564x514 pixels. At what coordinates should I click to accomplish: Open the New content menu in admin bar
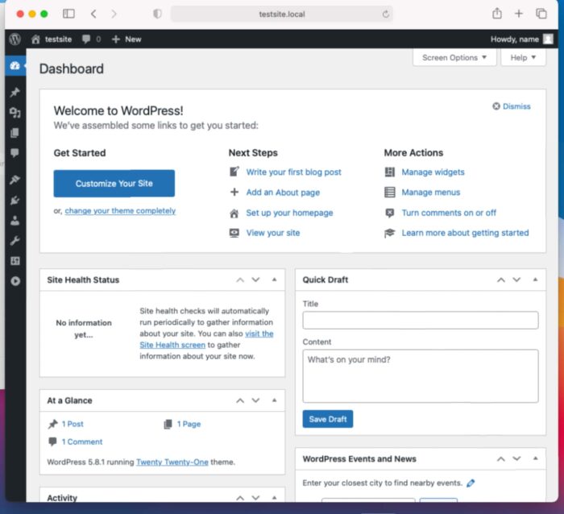pyautogui.click(x=126, y=39)
